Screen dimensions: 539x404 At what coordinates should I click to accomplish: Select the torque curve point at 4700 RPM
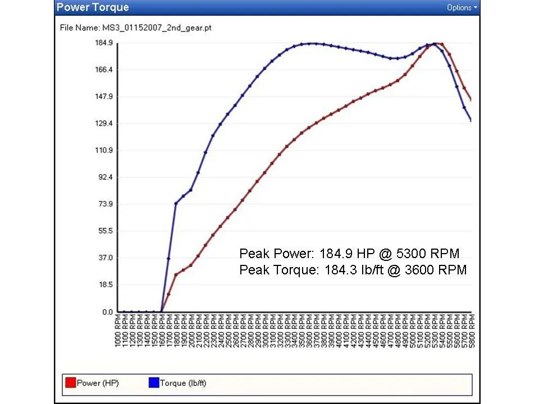tap(391, 58)
